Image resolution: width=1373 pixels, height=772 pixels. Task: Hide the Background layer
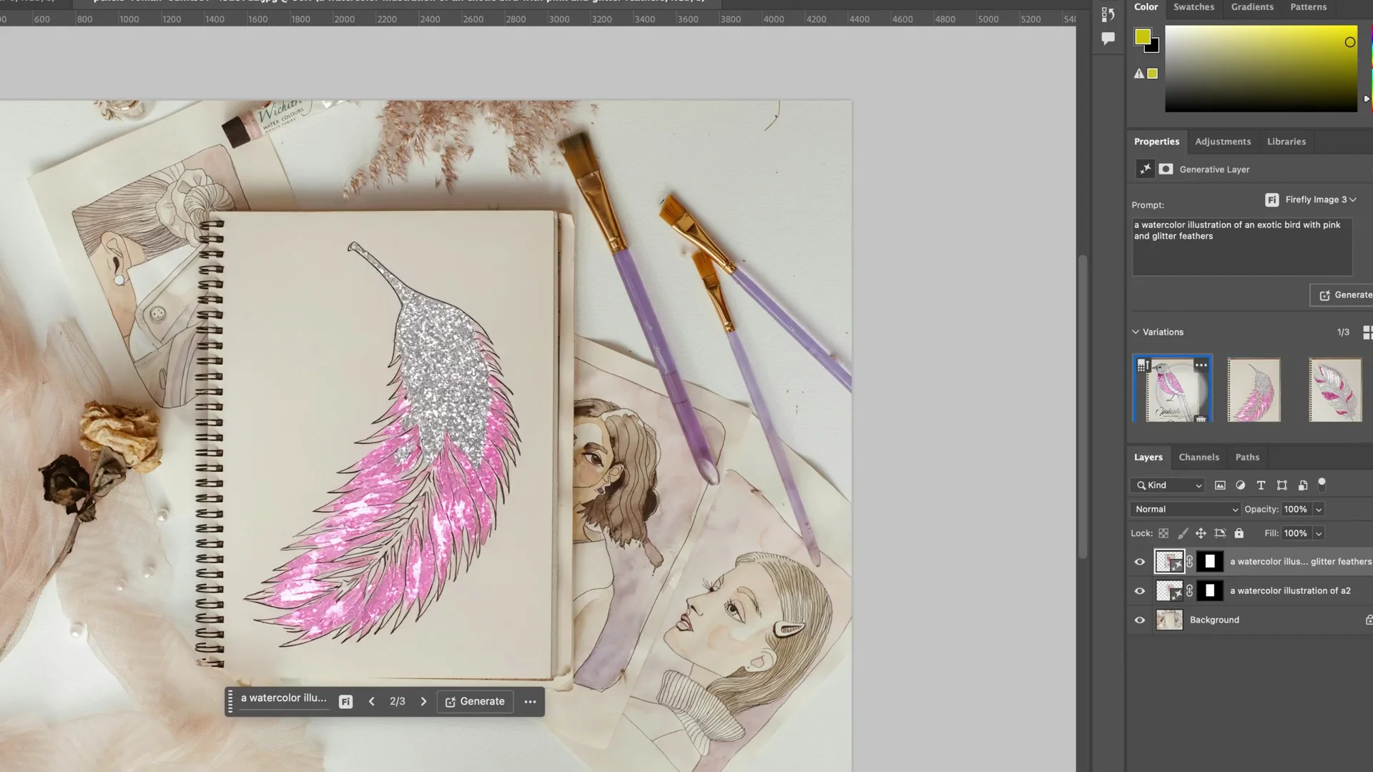[x=1140, y=620]
